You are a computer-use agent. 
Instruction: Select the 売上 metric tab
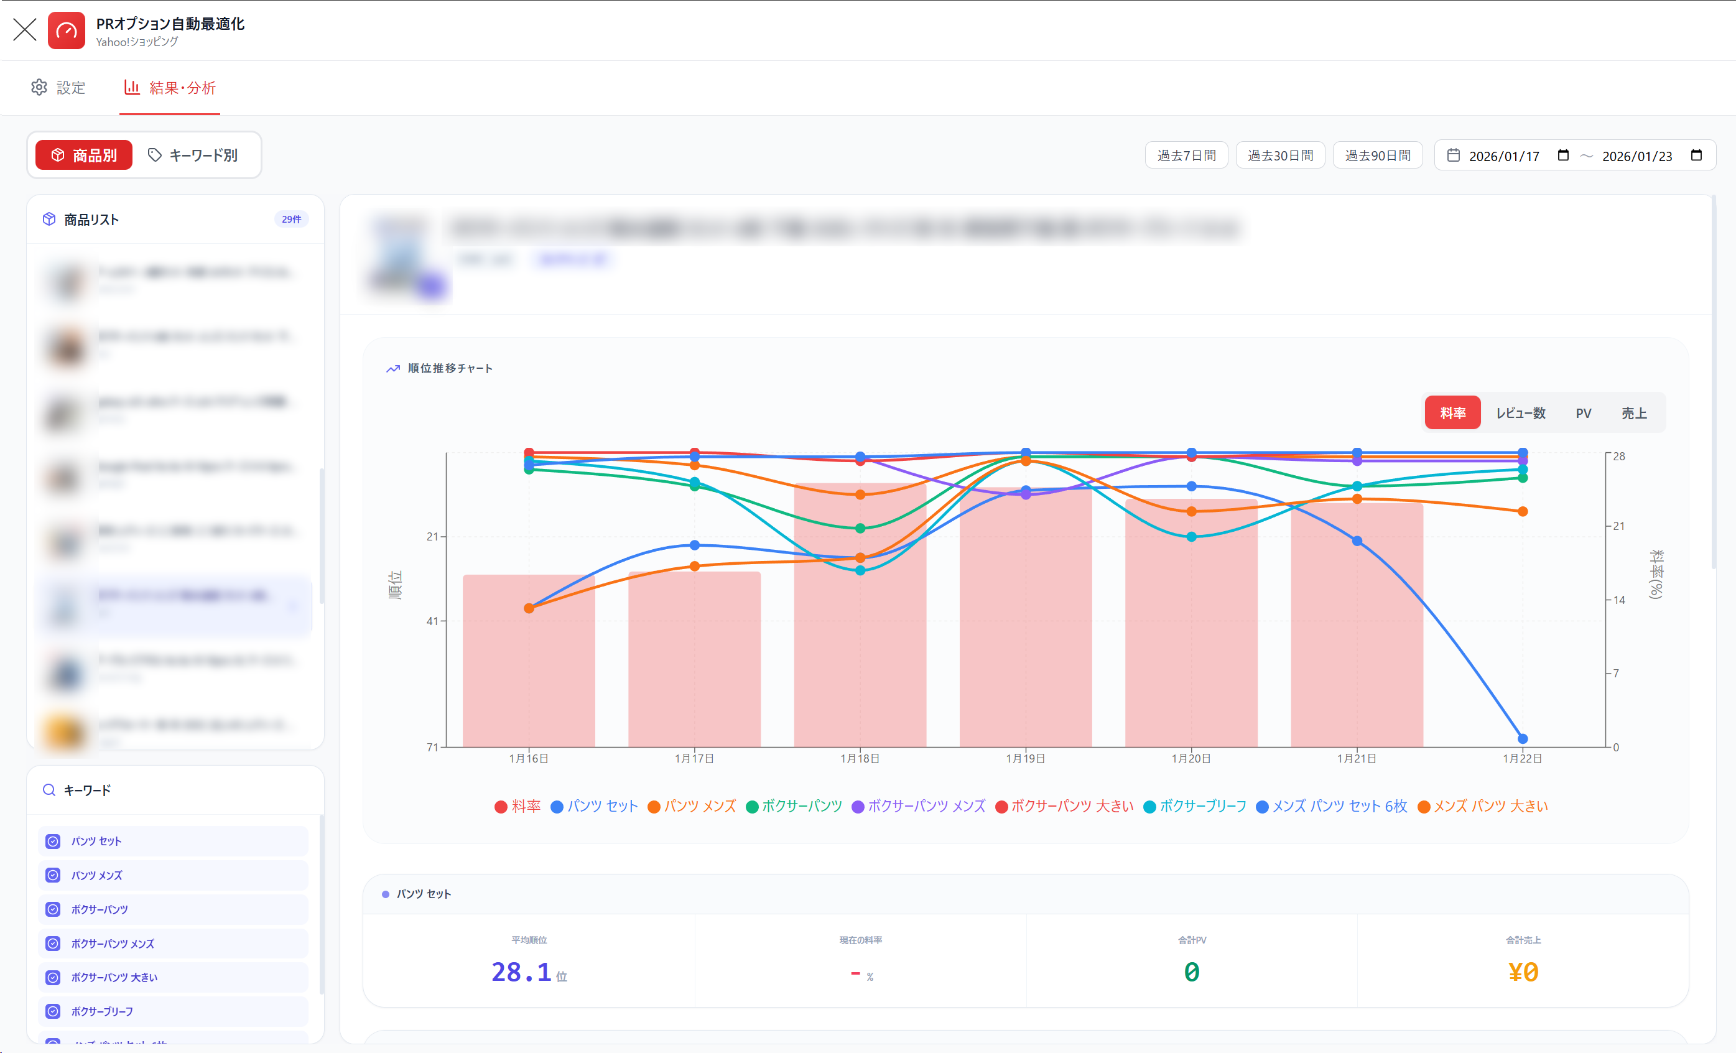(1635, 413)
